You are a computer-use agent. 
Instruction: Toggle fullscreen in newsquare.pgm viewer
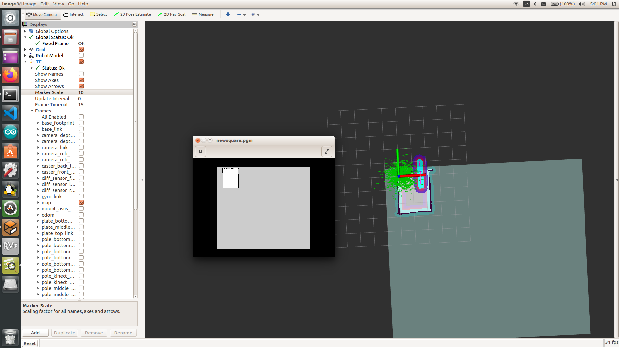click(327, 151)
